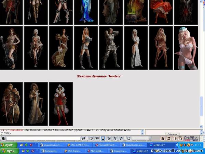Open taskbar item 355. RAMMSTEI...

tap(79, 145)
